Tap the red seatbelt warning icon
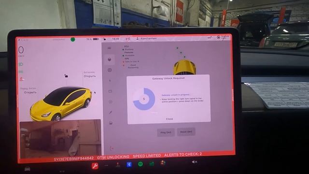Viewport: 309px width, 174px height. tap(22, 79)
